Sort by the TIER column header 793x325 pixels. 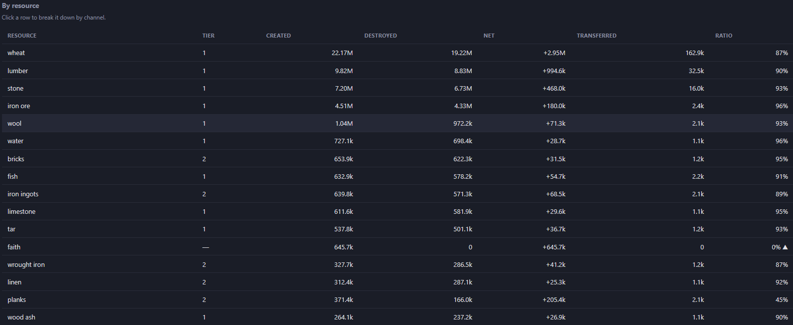click(x=208, y=36)
